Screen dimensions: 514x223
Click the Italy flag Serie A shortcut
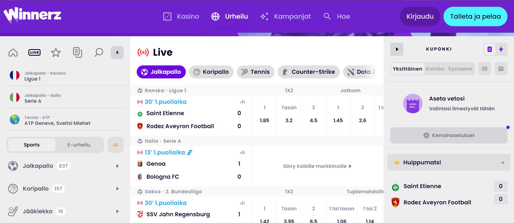pyautogui.click(x=15, y=97)
